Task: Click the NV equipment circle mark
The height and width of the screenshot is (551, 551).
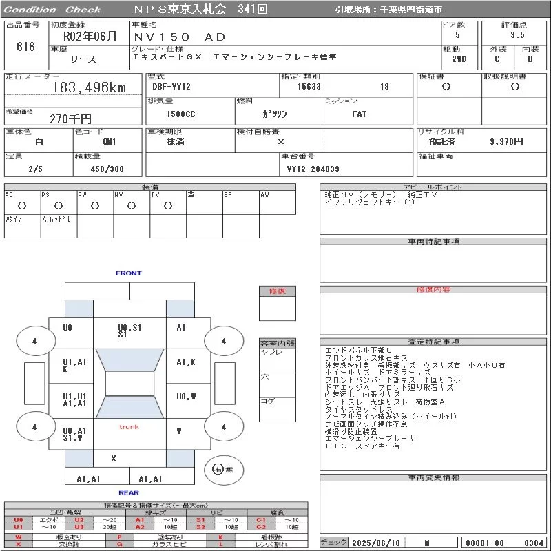Action: pos(132,206)
